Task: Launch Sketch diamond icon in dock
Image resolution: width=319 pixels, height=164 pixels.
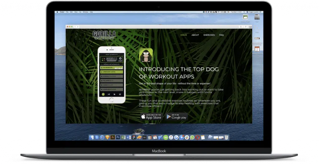Action: tap(107, 137)
